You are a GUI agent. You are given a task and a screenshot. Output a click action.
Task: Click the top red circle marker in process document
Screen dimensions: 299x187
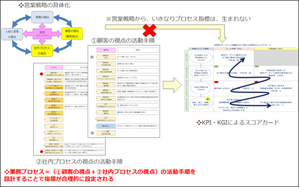click(41, 74)
